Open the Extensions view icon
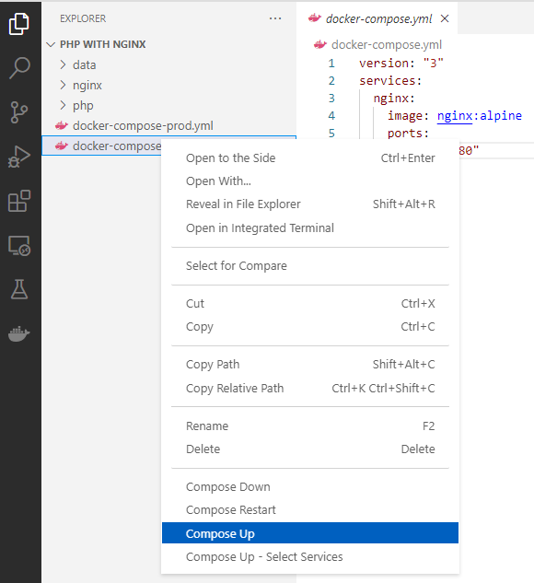The image size is (534, 583). [x=19, y=201]
